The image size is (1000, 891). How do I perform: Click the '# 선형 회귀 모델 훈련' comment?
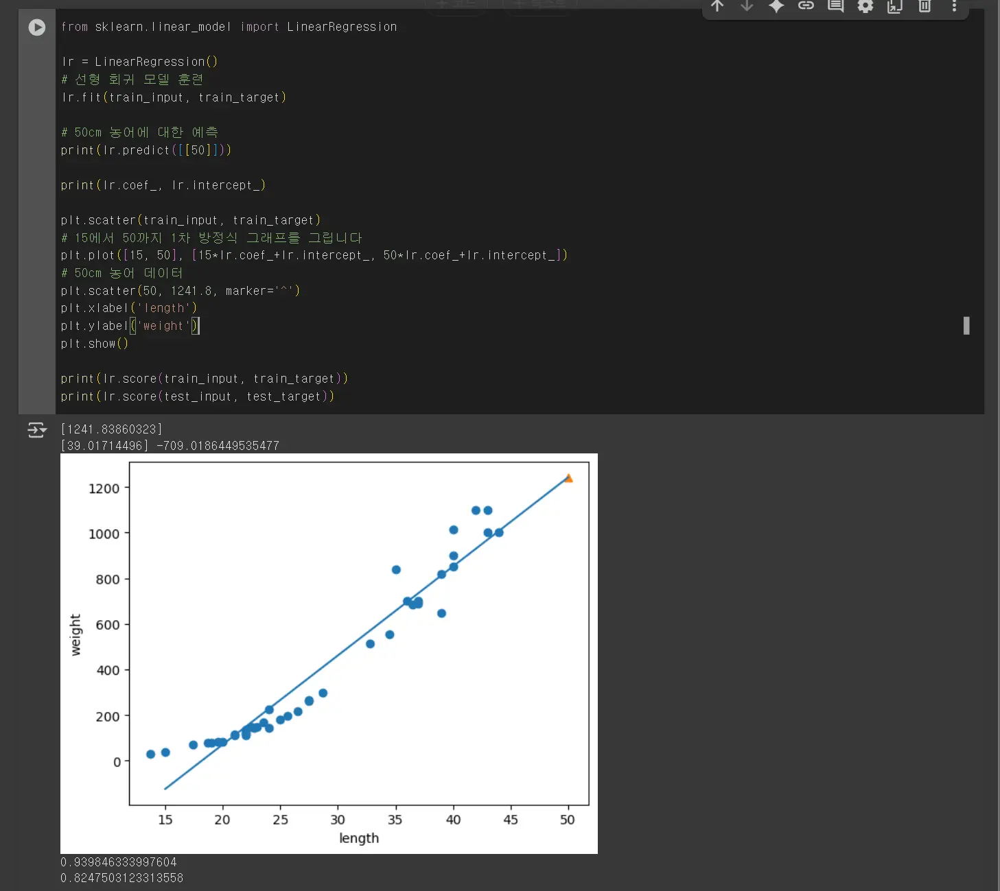(132, 80)
